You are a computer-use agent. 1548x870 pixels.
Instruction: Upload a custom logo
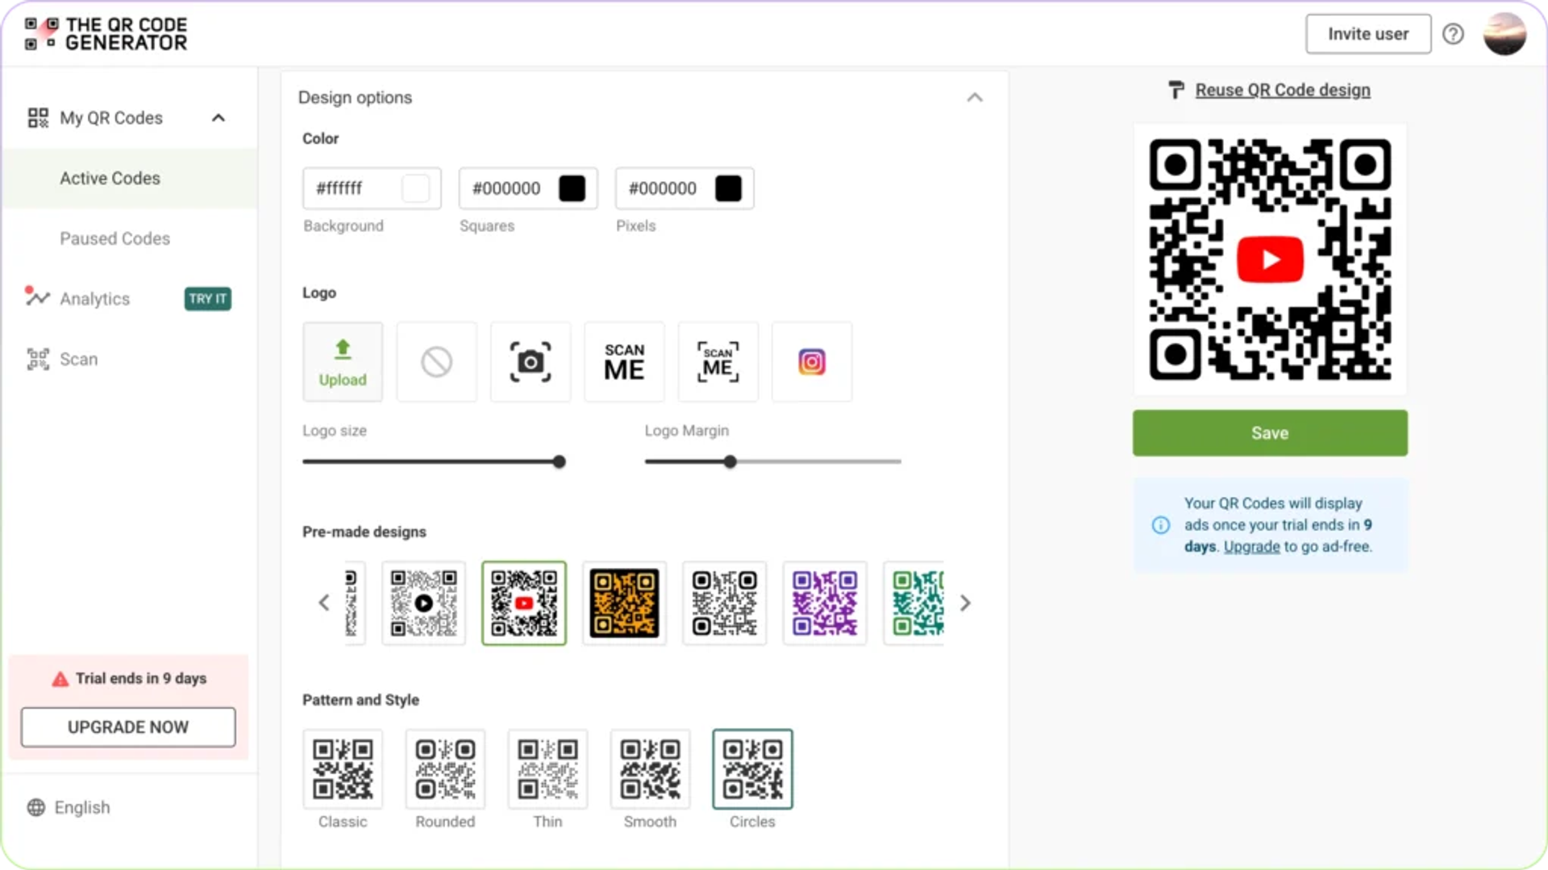point(343,362)
